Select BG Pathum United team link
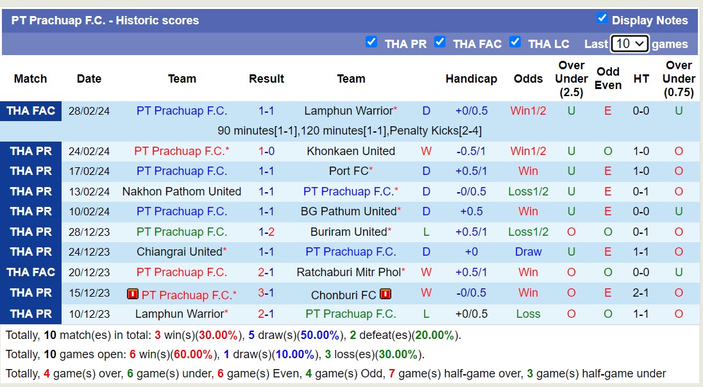Image resolution: width=703 pixels, height=387 pixels. pyautogui.click(x=348, y=211)
